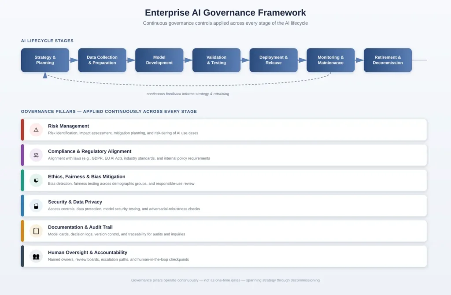Select the Strategy & Planning stage box

[x=45, y=60]
